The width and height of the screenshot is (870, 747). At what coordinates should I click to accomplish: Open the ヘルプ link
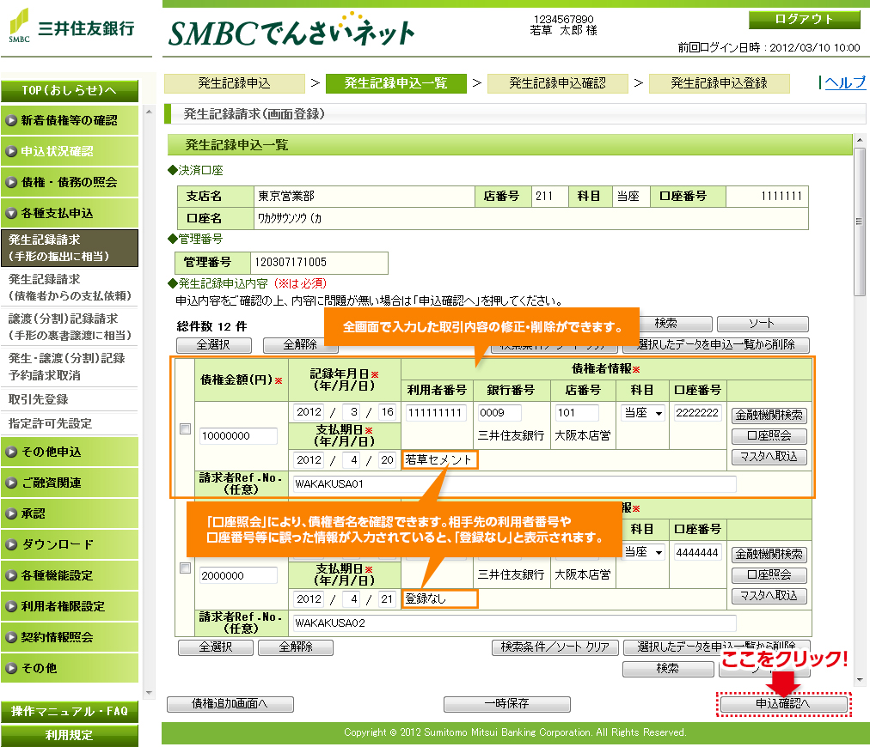point(845,82)
